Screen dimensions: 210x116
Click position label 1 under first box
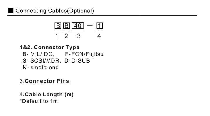57,36
